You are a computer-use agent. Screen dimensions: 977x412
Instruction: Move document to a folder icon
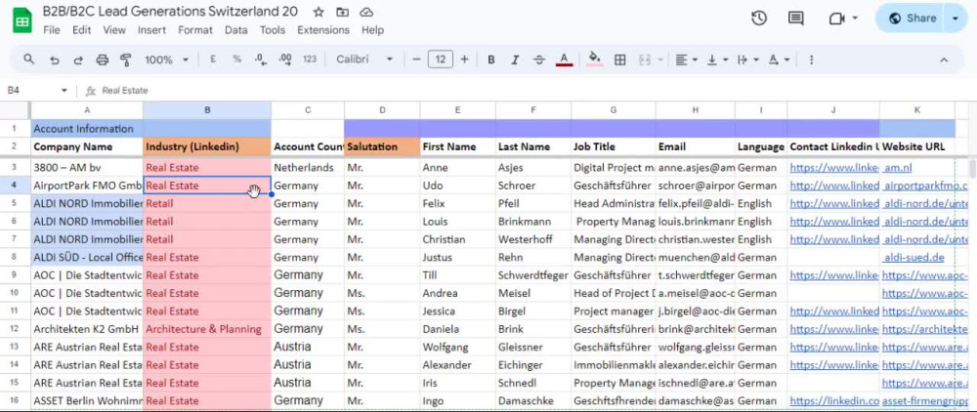tap(342, 12)
